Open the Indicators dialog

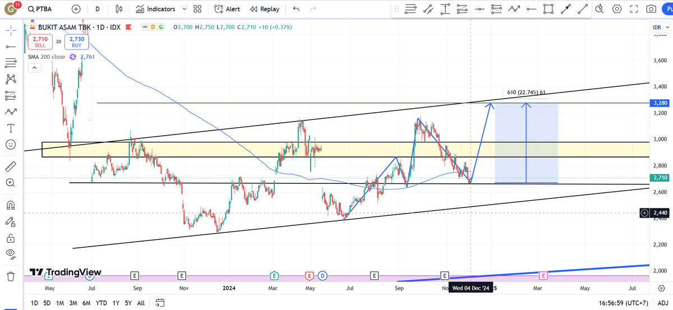pyautogui.click(x=156, y=9)
